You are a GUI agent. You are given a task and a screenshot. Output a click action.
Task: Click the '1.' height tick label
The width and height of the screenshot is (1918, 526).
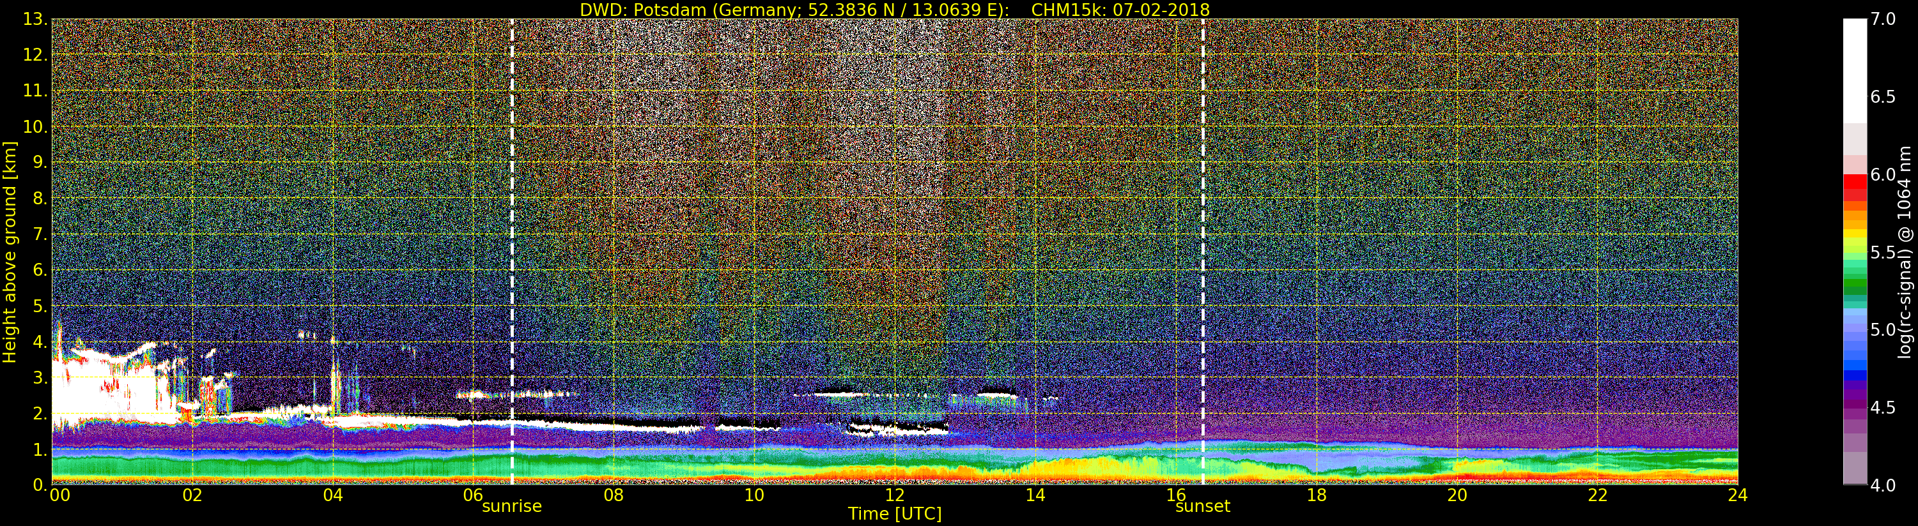pos(40,449)
